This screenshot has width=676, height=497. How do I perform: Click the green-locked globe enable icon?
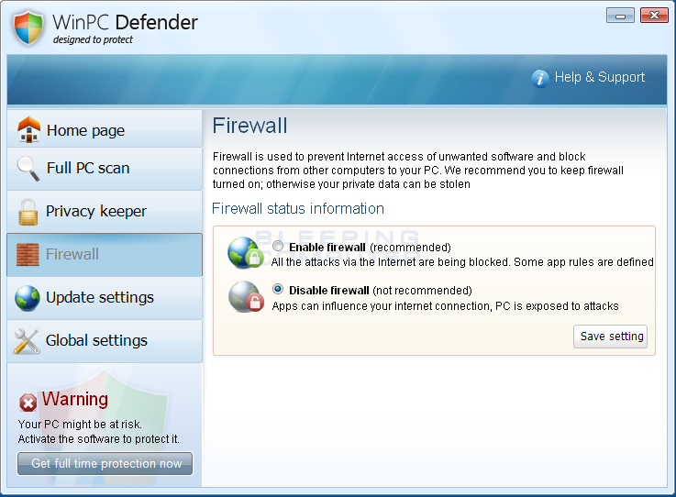[x=246, y=252]
